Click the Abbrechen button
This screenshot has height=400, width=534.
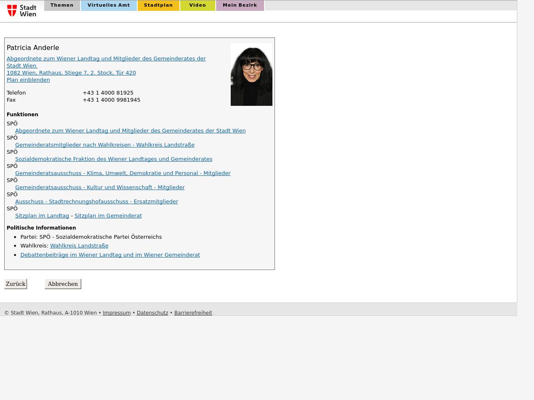63,284
